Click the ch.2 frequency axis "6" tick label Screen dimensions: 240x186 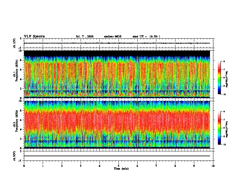(21, 120)
